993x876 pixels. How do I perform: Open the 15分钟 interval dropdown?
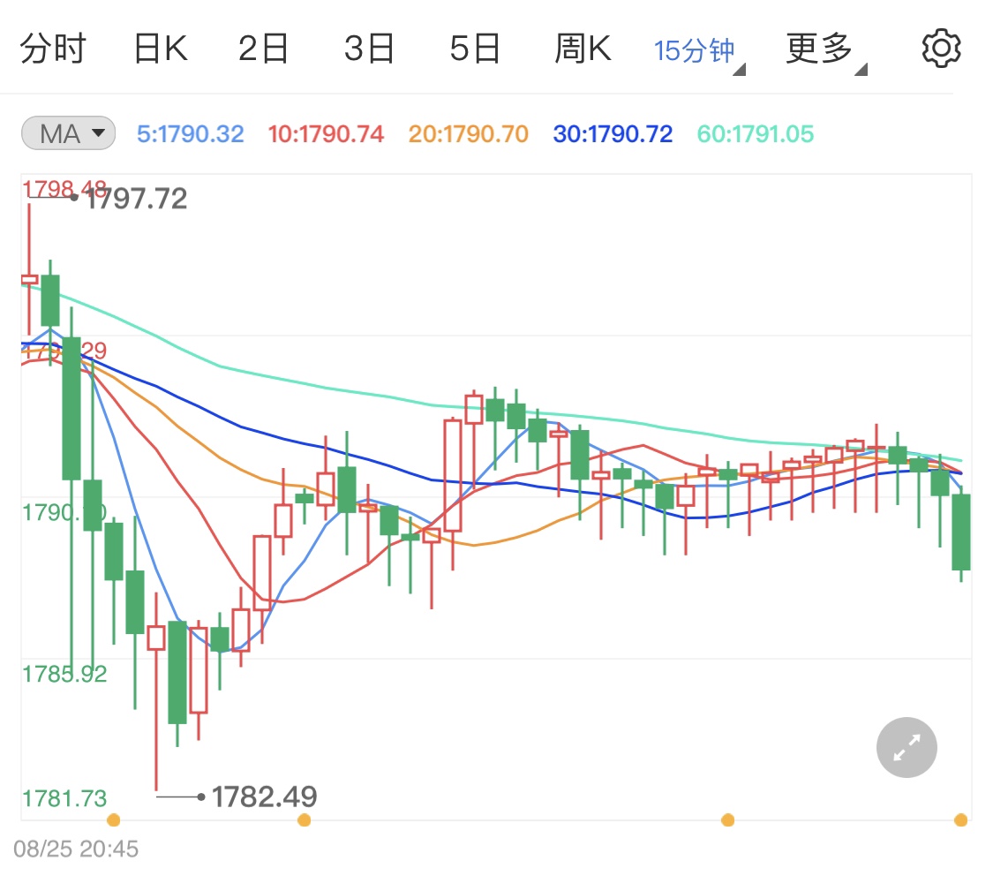[698, 52]
